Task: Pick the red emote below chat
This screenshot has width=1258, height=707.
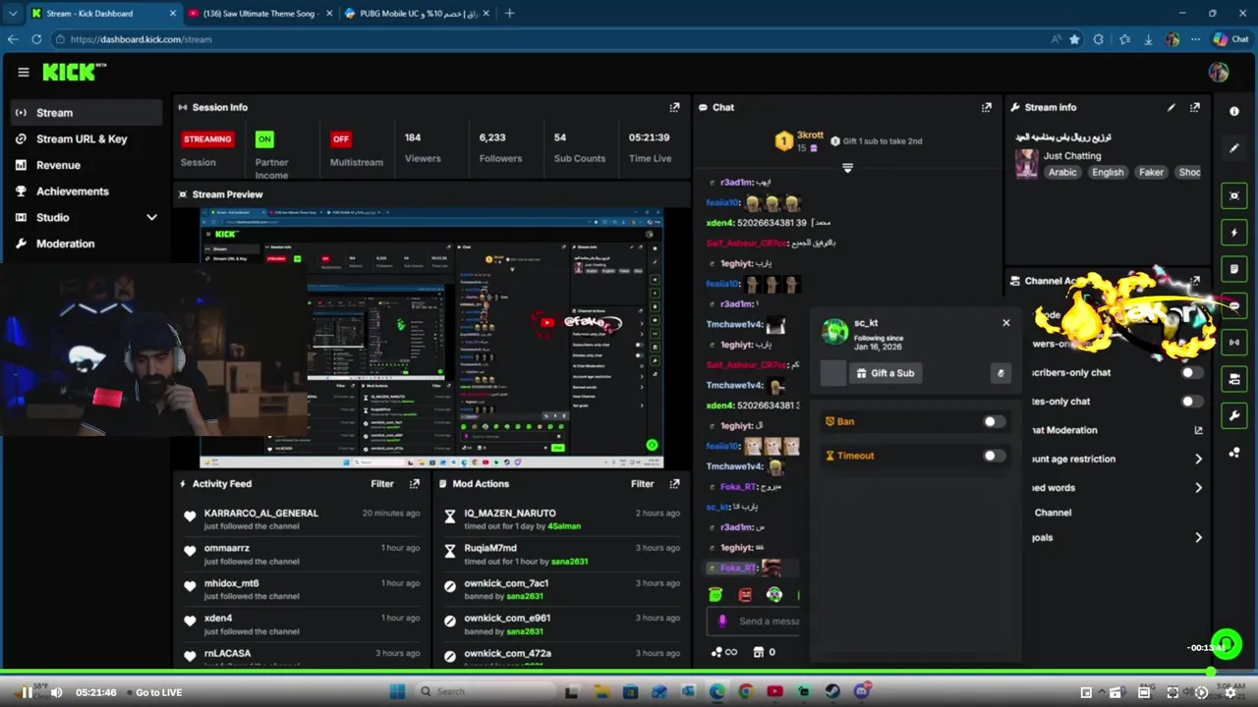Action: pyautogui.click(x=745, y=595)
